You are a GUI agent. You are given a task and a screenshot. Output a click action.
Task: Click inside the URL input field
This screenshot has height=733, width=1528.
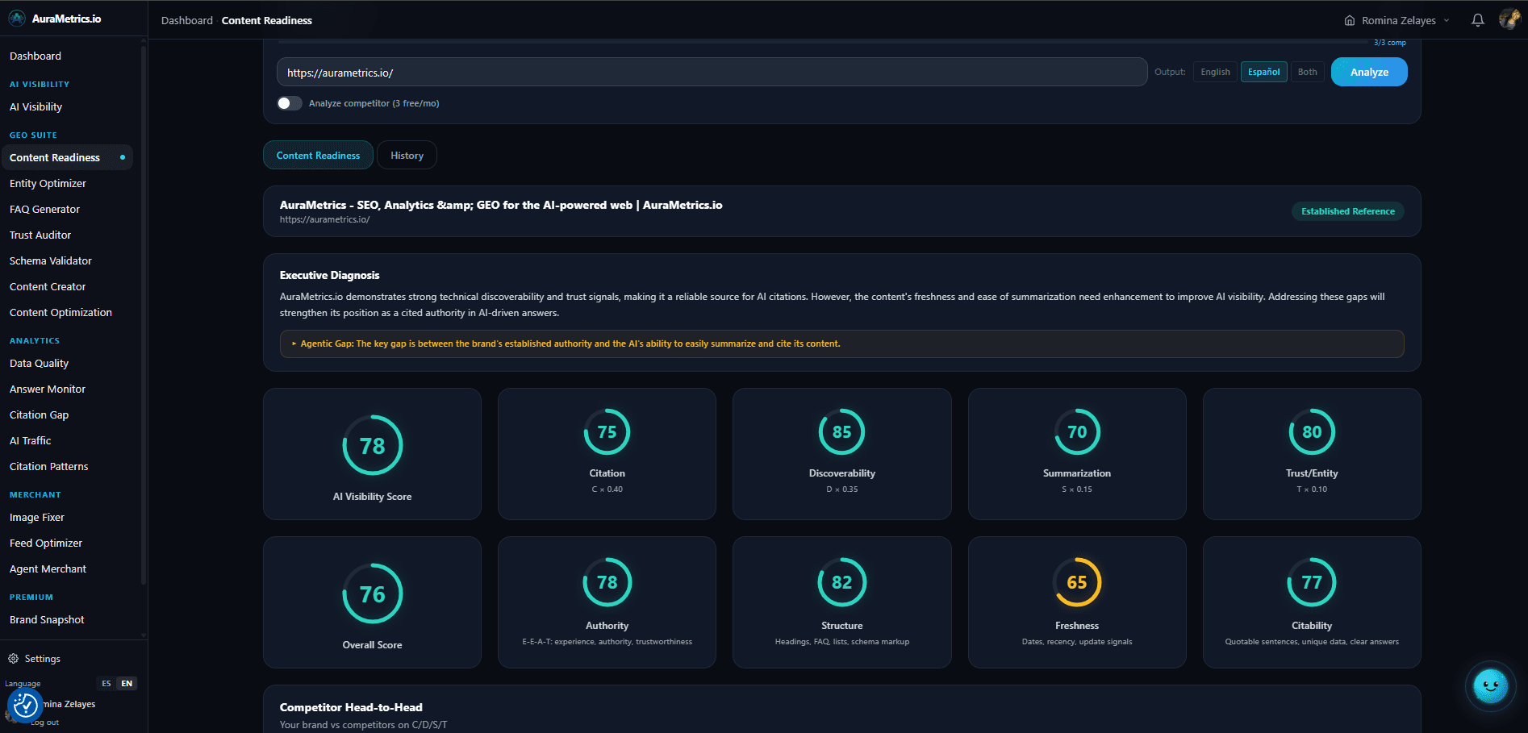click(710, 72)
